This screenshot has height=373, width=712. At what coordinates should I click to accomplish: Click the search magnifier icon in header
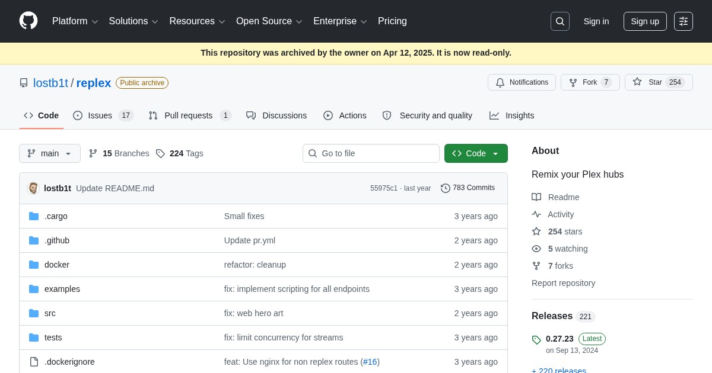(x=560, y=21)
